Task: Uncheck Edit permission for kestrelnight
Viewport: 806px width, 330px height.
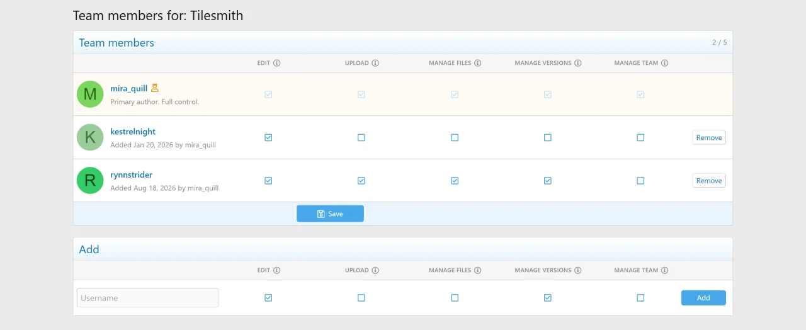Action: pyautogui.click(x=268, y=137)
